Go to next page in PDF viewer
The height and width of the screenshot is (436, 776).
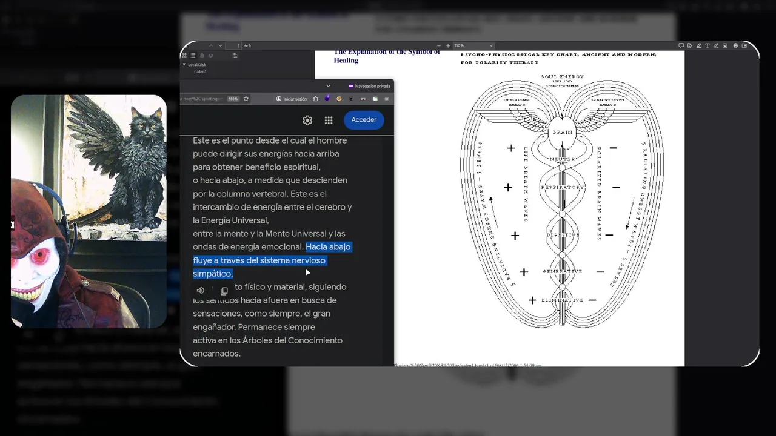(220, 46)
